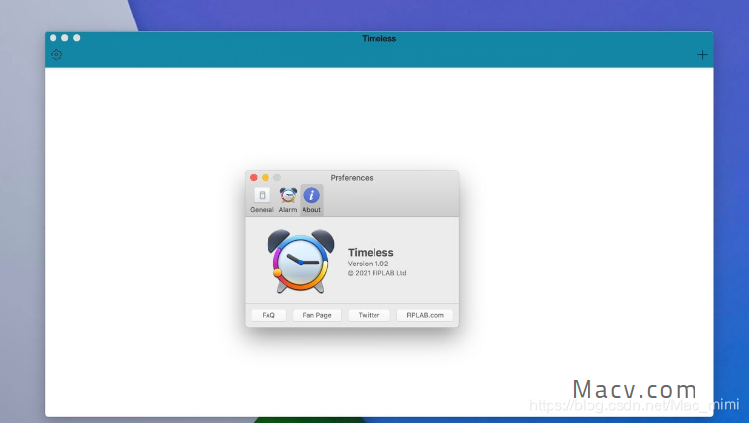Open the Fan Page link button
Screen dimensions: 749x423
pyautogui.click(x=317, y=315)
